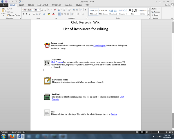Click Sign in link
This screenshot has height=139, width=174.
point(167,5)
